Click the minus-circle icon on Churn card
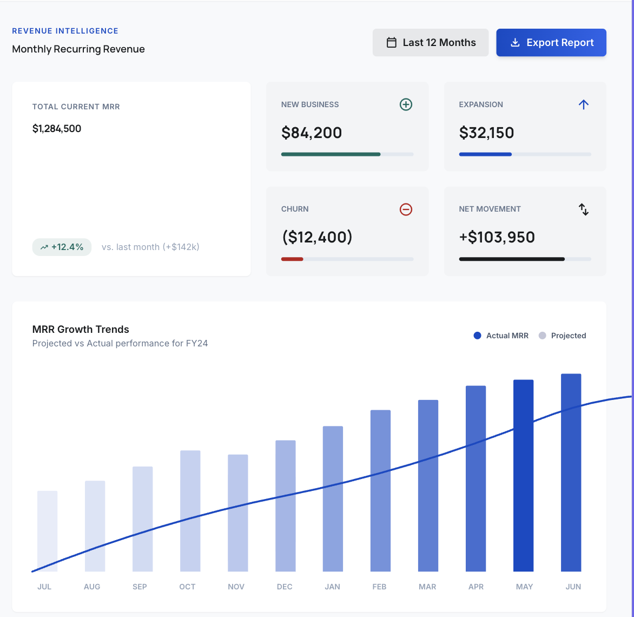Viewport: 634px width, 617px height. [x=406, y=209]
